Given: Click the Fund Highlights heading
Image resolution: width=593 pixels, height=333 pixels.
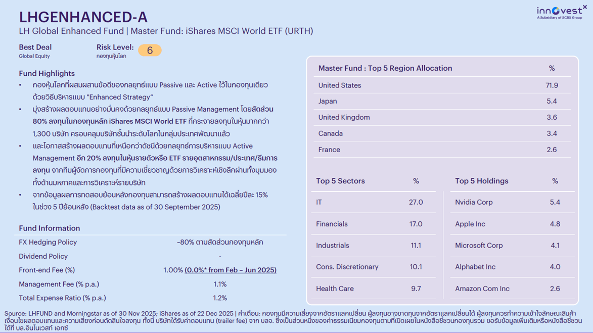Looking at the screenshot, I should point(47,73).
